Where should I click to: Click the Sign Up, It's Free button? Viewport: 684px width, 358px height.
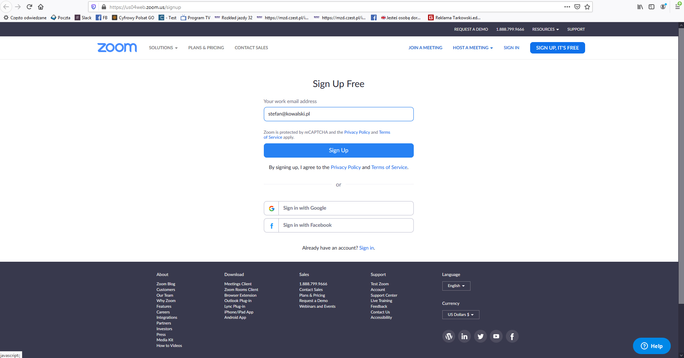(x=557, y=48)
